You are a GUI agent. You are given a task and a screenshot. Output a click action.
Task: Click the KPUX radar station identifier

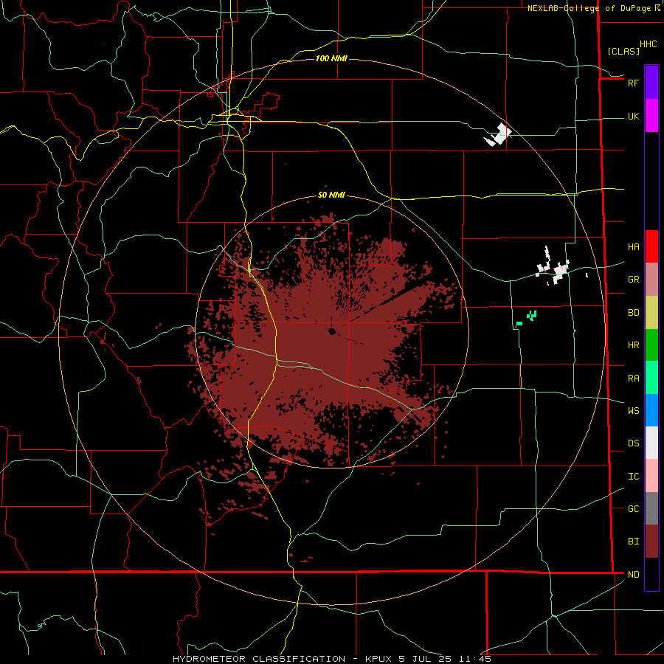378,659
